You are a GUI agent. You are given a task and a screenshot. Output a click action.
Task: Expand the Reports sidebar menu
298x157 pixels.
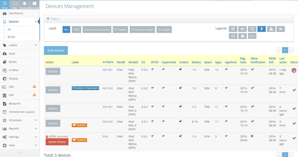tap(20, 129)
